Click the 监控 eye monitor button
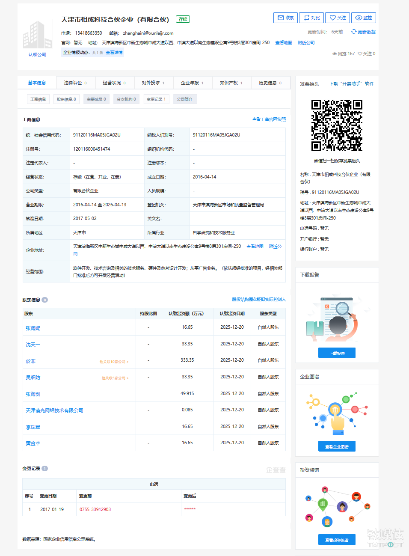Screen dimensions: 409x556 (x=363, y=18)
